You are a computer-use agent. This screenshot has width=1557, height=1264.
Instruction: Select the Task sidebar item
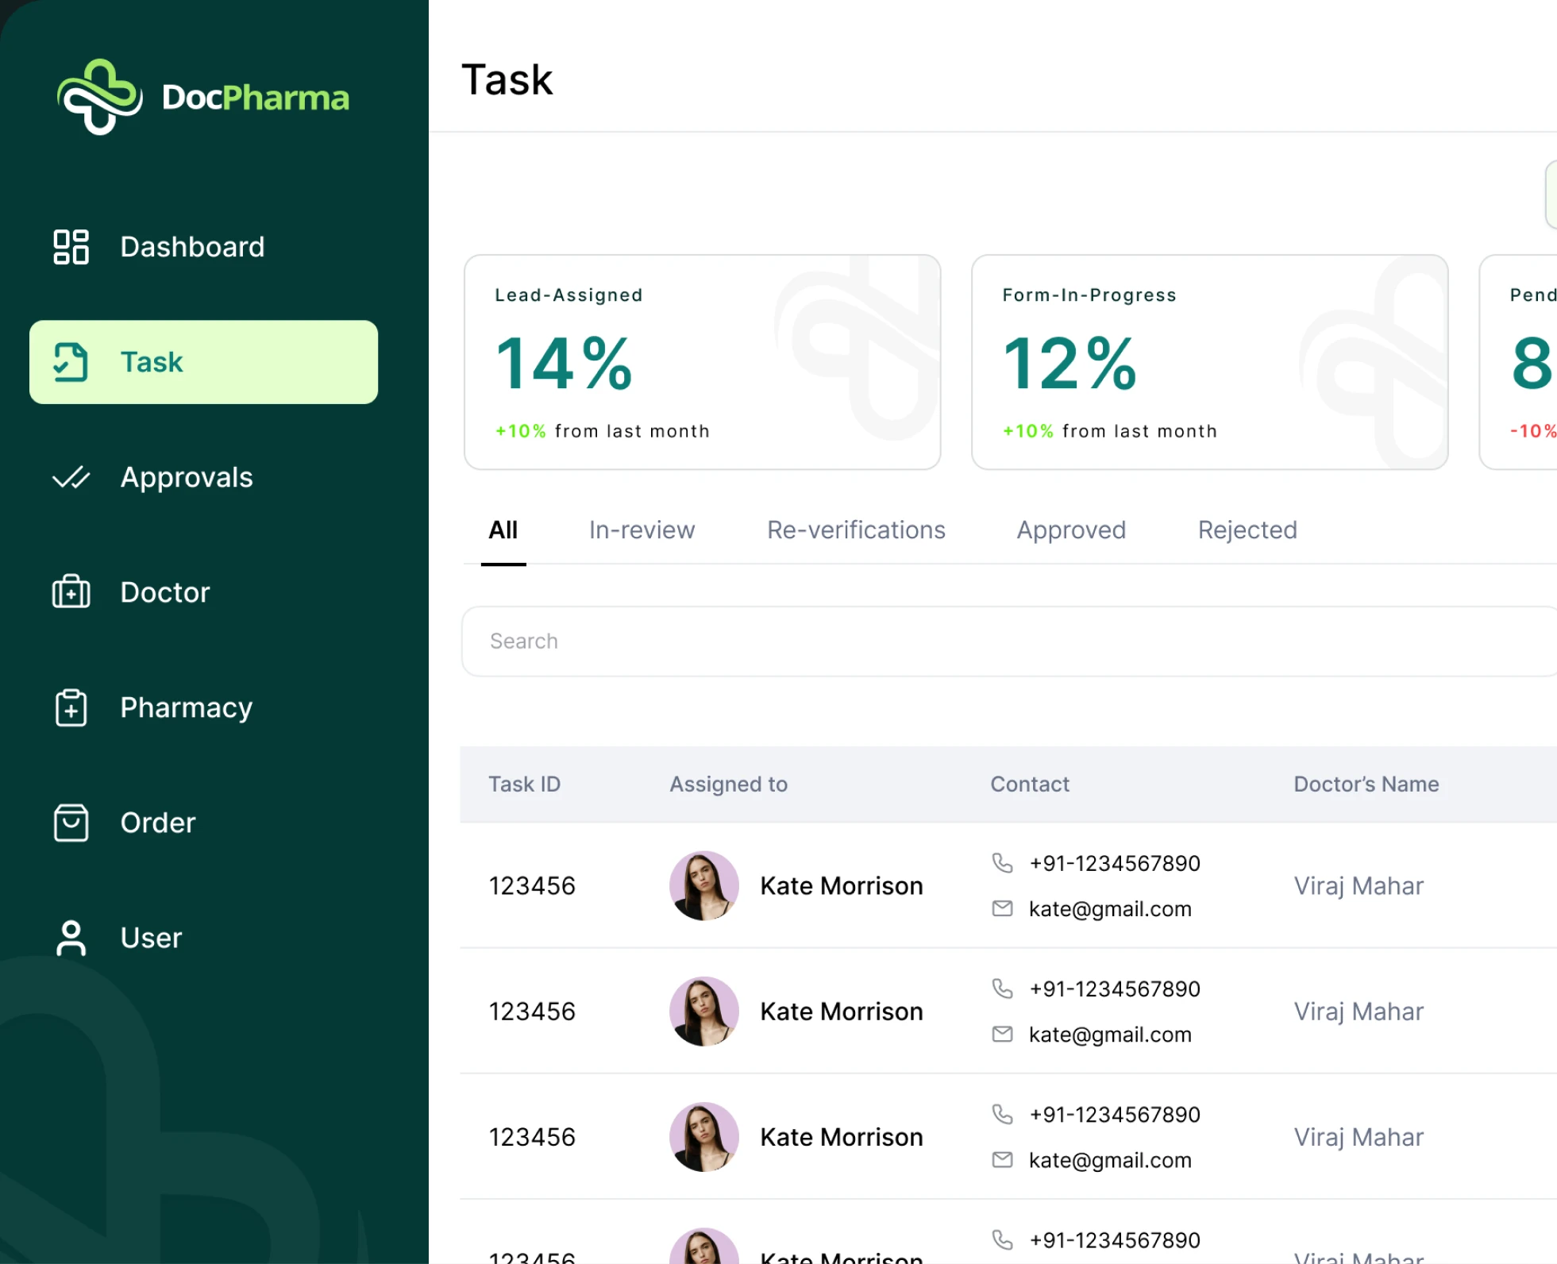[x=203, y=362]
